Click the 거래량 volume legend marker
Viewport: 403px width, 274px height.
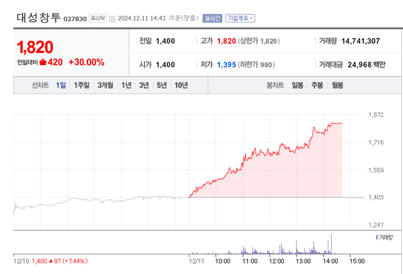click(x=377, y=237)
